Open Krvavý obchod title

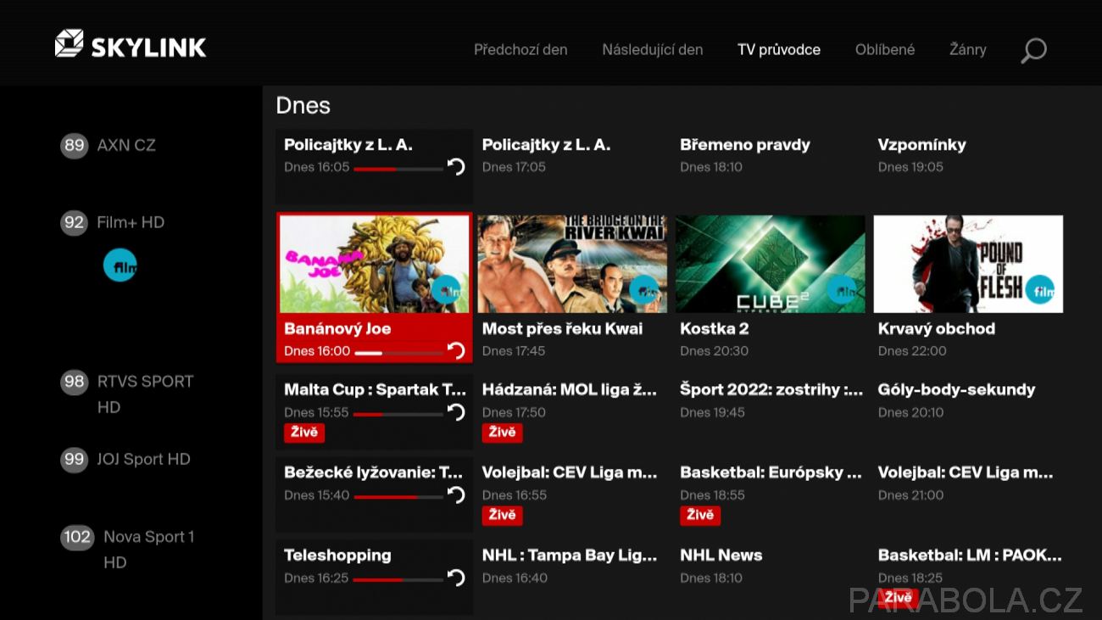pos(937,328)
